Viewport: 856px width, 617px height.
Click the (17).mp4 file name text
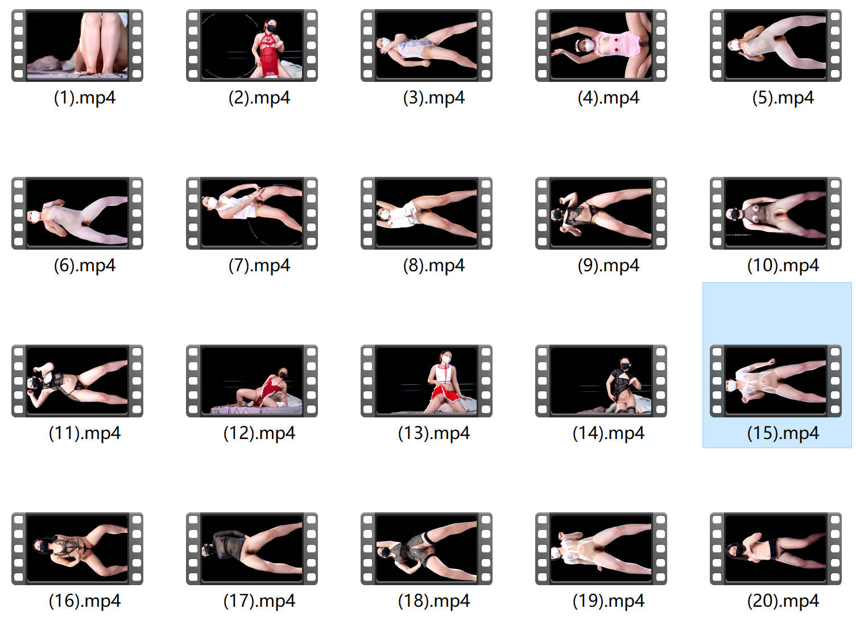pyautogui.click(x=259, y=601)
